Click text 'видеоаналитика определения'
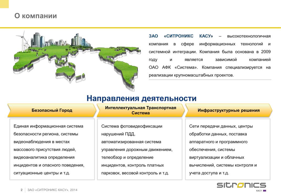Image resolution: width=281 pixels, height=194 pixels. (x=44, y=158)
